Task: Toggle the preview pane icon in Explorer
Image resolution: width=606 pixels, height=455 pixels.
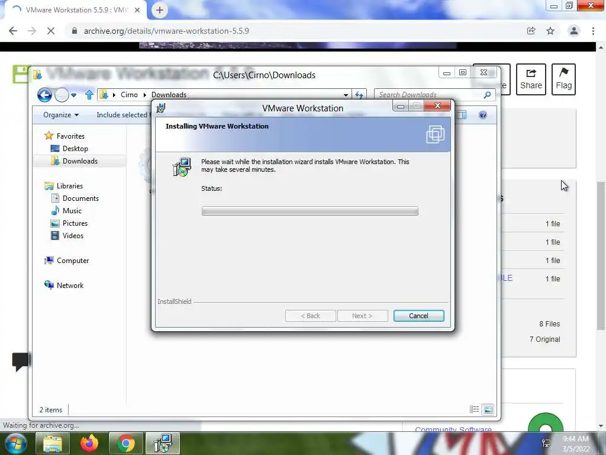Action: [462, 115]
